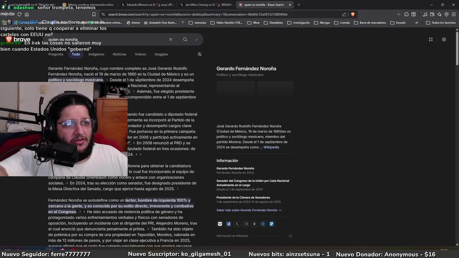This screenshot has width=459, height=258.
Task: Open Brave Shields lion icon
Action: pyautogui.click(x=353, y=14)
